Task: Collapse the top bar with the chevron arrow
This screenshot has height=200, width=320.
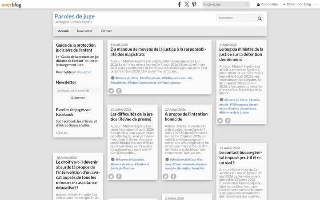Action: coord(316,4)
